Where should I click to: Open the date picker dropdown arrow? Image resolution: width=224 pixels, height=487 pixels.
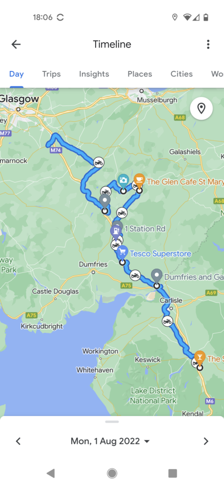point(147,441)
